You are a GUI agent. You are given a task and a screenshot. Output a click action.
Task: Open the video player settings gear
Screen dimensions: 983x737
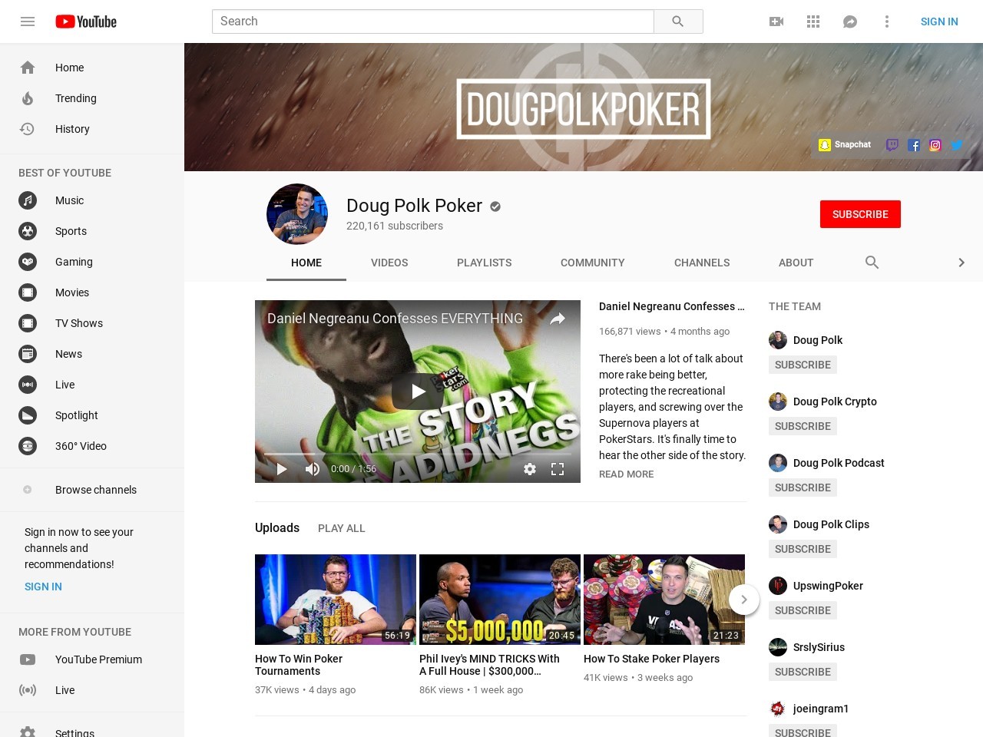(530, 469)
